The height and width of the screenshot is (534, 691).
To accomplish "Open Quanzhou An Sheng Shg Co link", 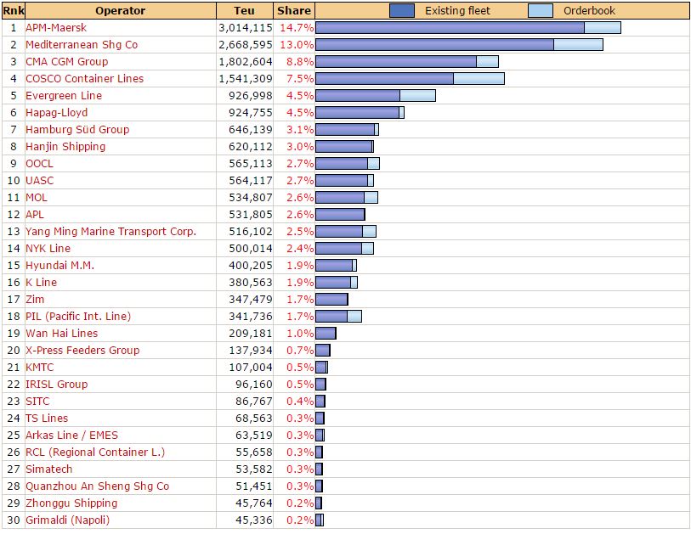I will [98, 486].
